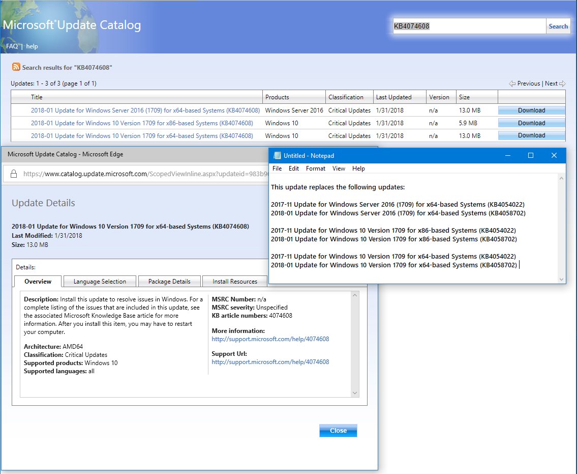Close the Notepad window

554,156
